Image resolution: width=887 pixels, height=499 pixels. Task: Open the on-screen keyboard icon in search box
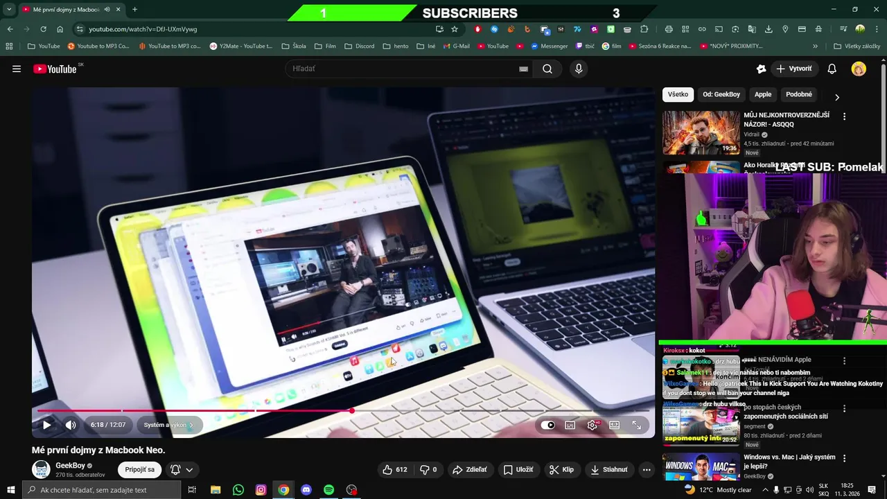tap(523, 69)
